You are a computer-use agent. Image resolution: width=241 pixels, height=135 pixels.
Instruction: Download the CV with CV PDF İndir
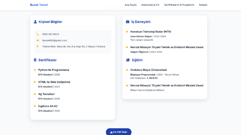tap(119, 132)
